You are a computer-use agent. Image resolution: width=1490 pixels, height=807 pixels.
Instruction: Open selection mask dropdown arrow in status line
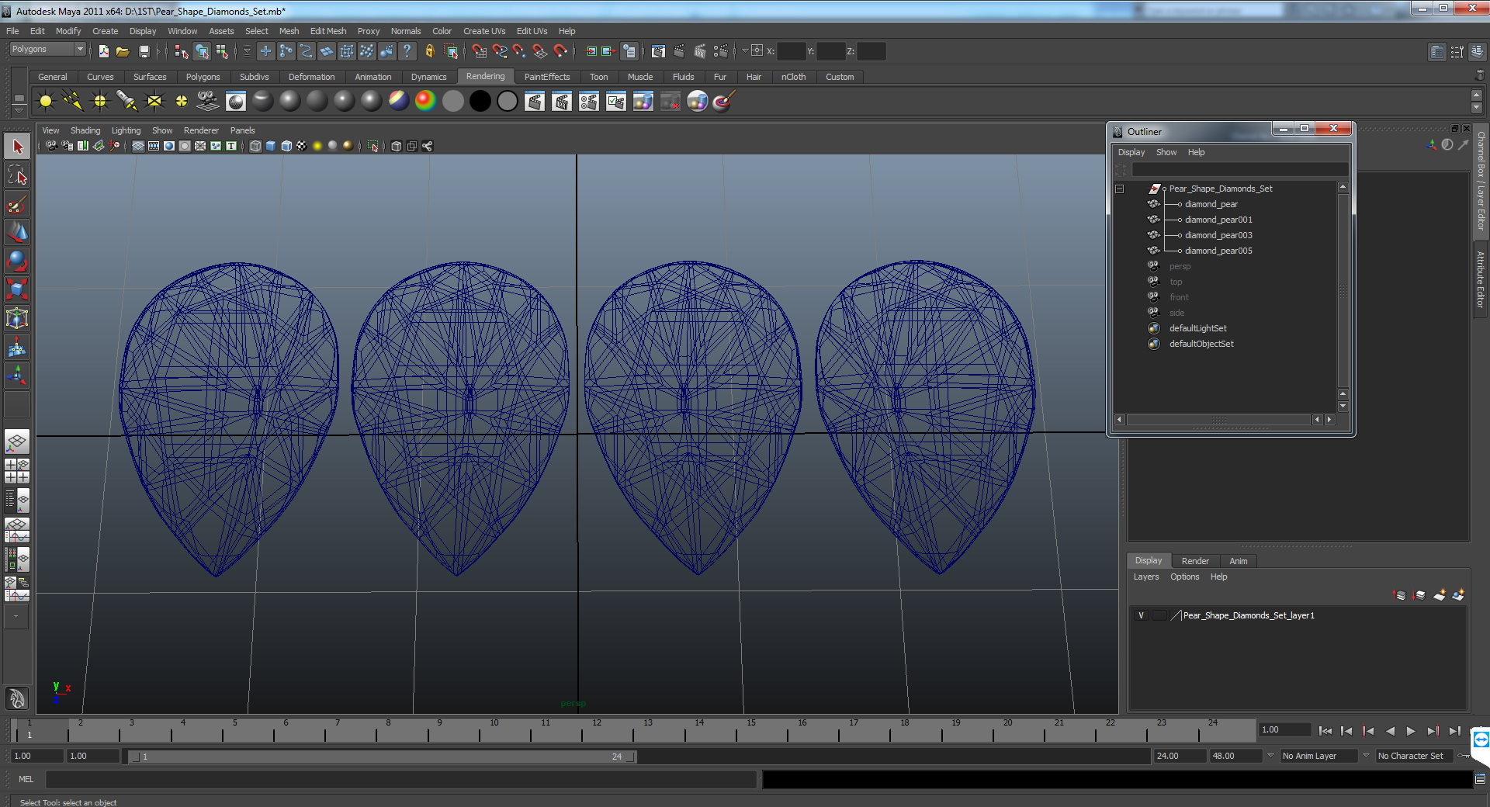(x=247, y=51)
